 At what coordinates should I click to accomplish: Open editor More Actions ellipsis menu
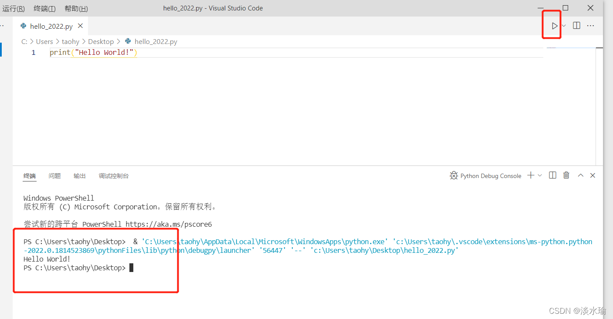click(590, 26)
